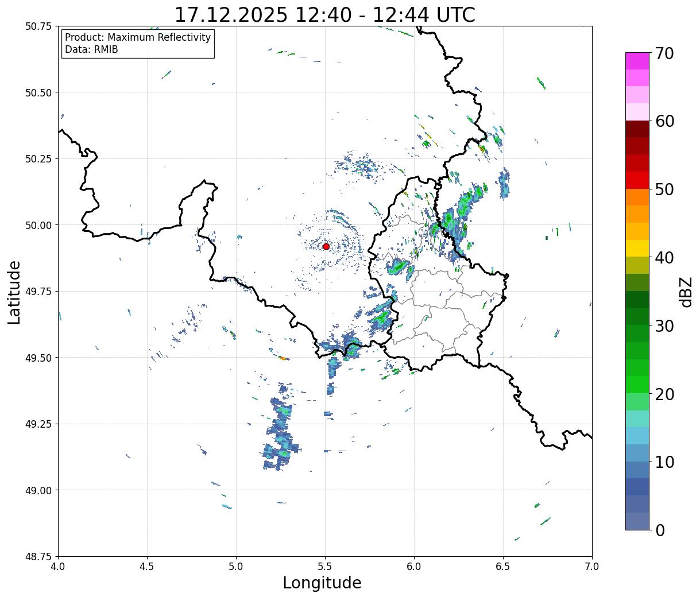Screen dimensions: 700x597
Task: Click the 48.75 latitude tick label
Action: pos(38,557)
